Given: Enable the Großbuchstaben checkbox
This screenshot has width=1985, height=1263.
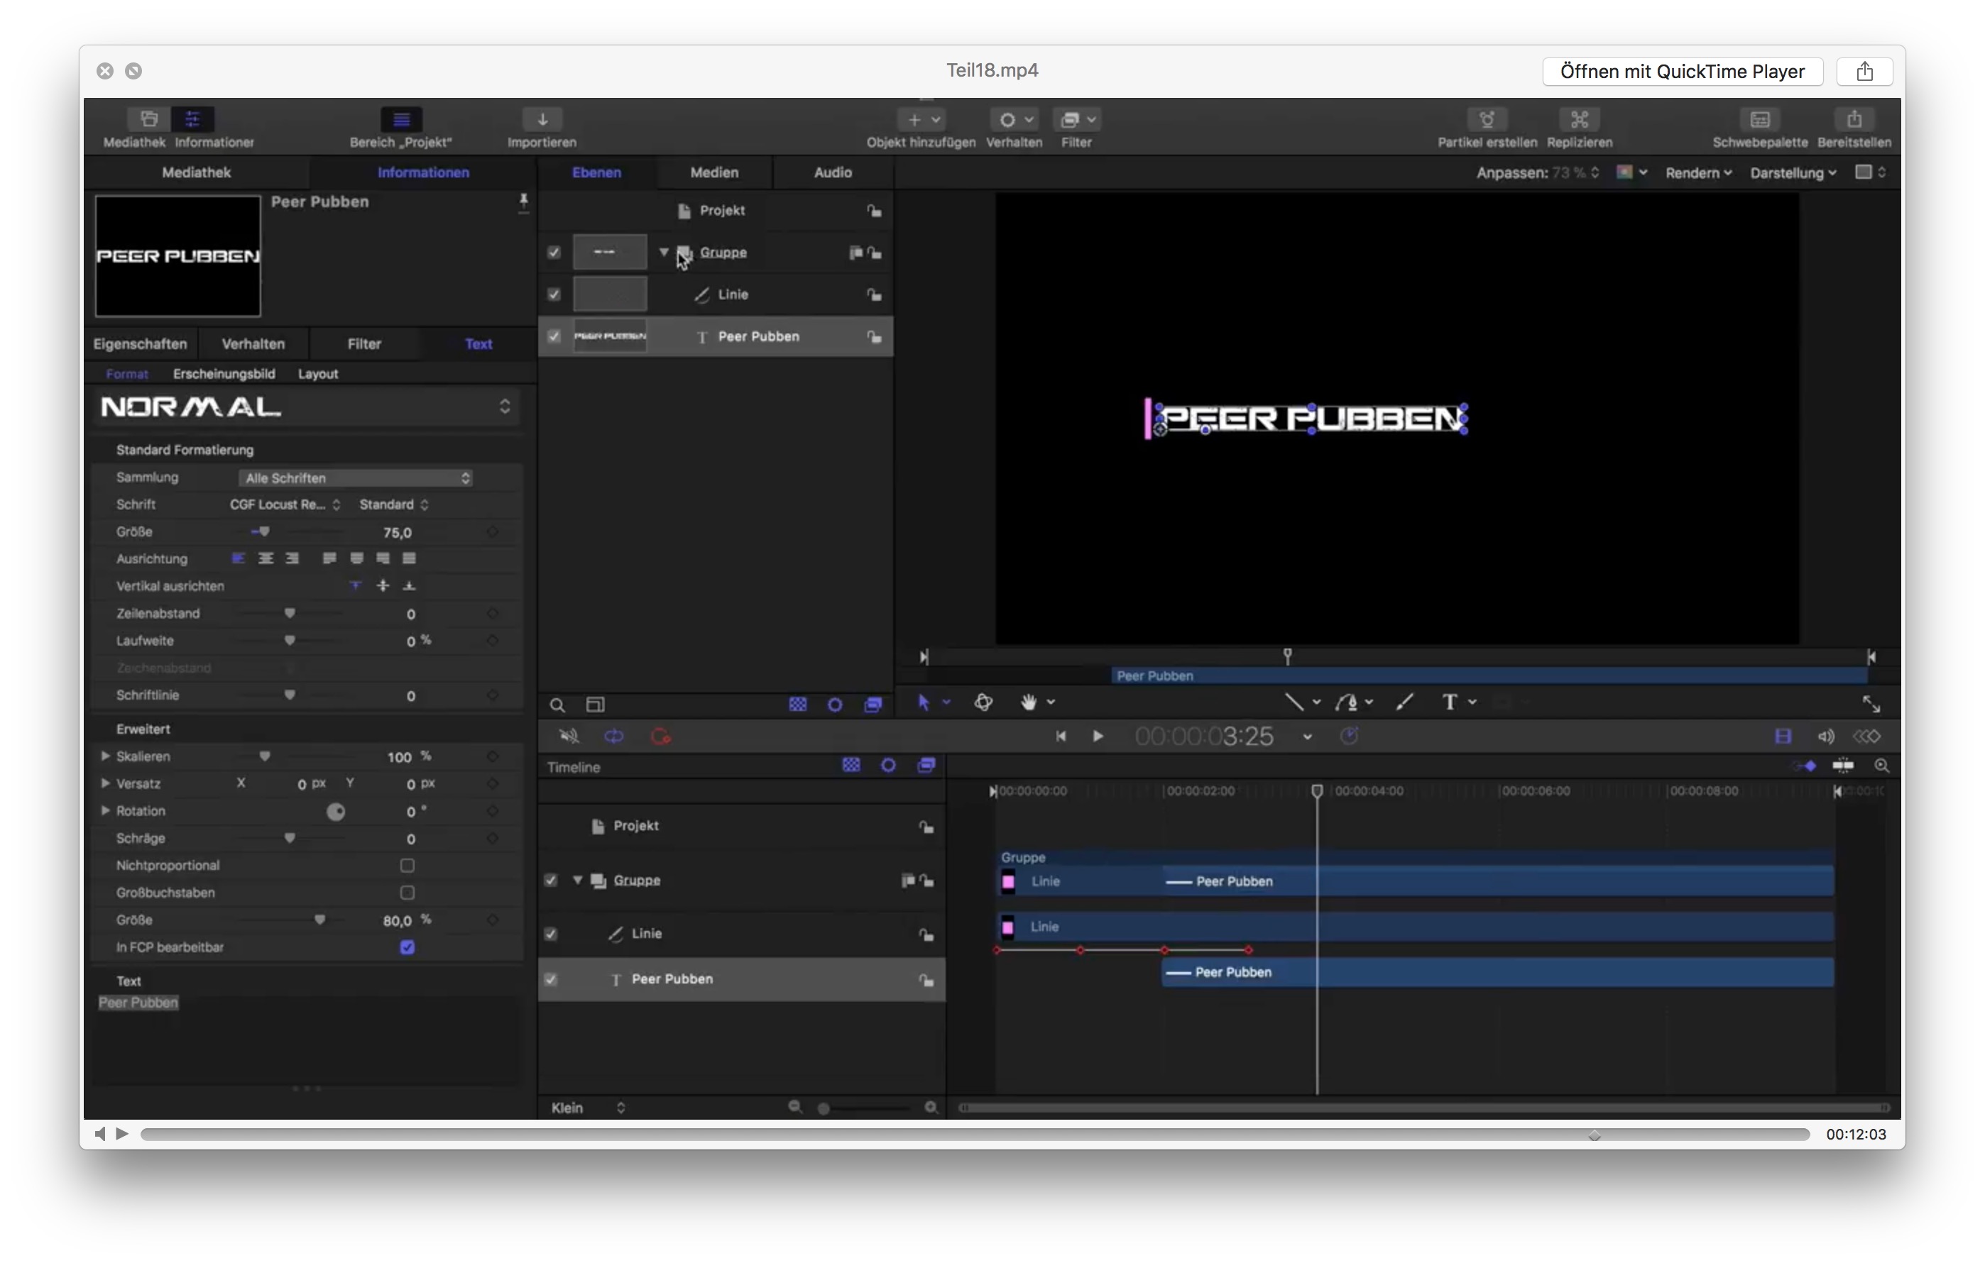Looking at the screenshot, I should (408, 892).
